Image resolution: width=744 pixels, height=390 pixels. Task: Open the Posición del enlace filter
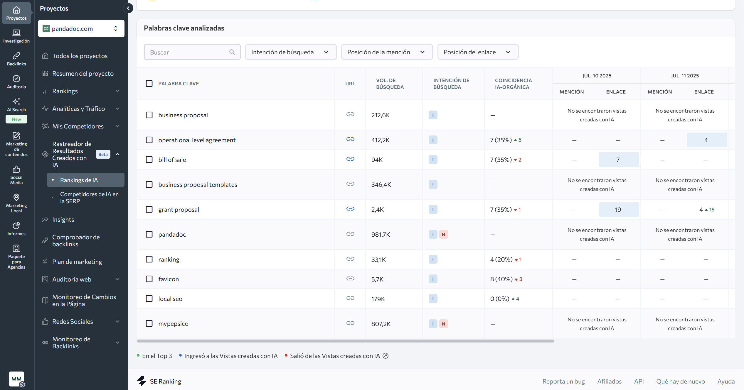point(478,52)
